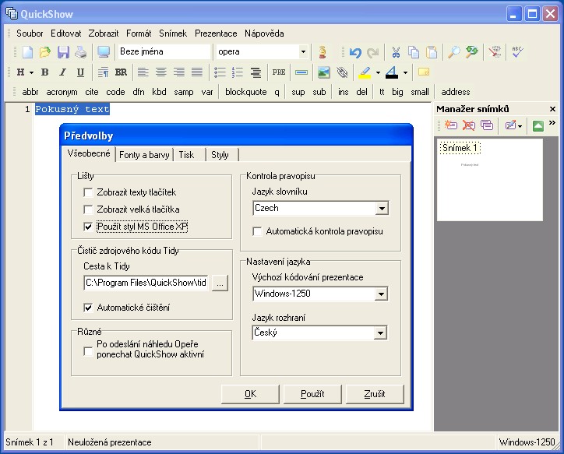Add a new slide in Manažer snímků
The width and height of the screenshot is (564, 454).
[451, 125]
